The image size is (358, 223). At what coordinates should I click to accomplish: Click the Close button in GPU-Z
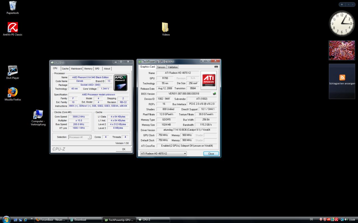tap(211, 154)
